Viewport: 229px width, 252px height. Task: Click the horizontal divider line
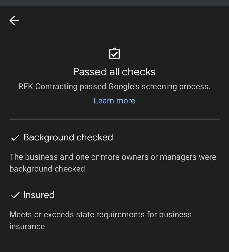tap(114, 119)
